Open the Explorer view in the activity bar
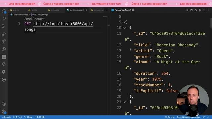Image resolution: width=212 pixels, height=119 pixels. pyautogui.click(x=4, y=11)
